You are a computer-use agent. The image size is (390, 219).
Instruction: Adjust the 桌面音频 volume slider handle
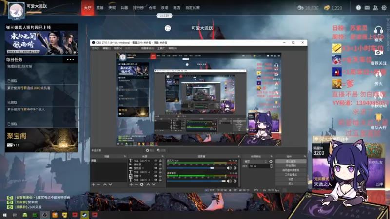(x=224, y=181)
